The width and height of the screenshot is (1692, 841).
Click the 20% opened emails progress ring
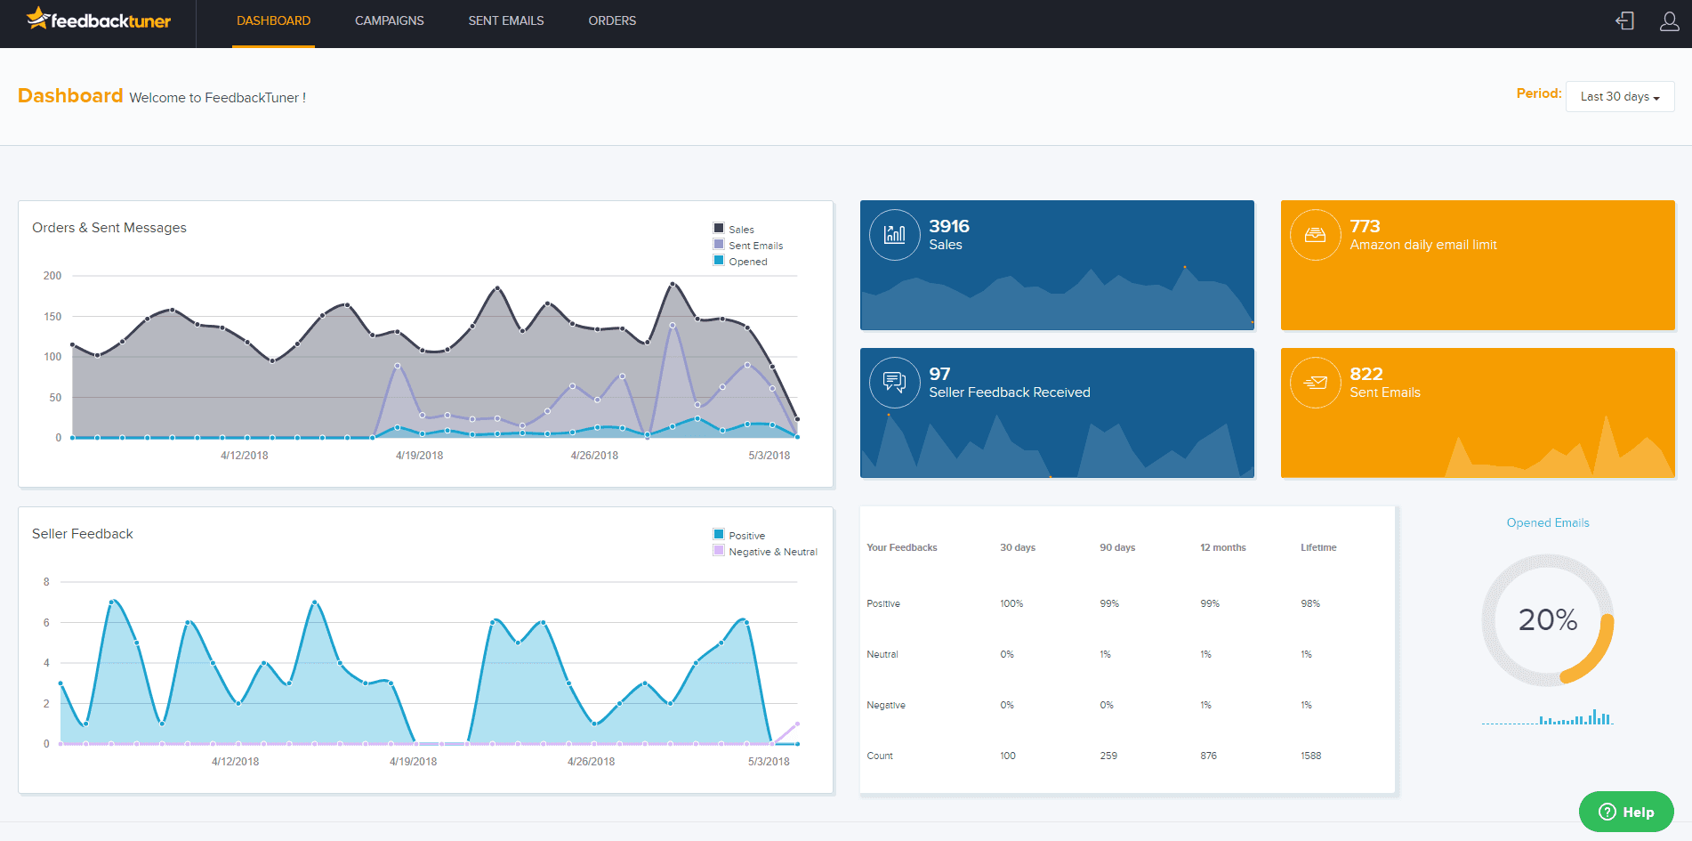click(x=1547, y=620)
